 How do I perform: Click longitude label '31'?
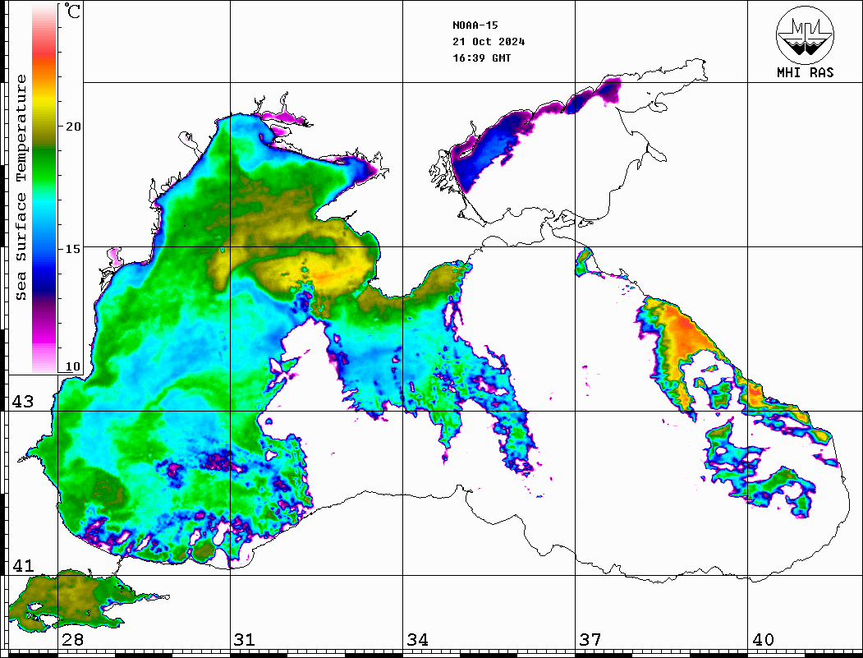click(245, 639)
